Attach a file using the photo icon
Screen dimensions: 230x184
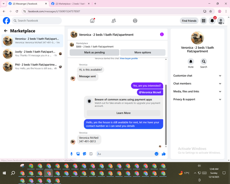point(78,154)
